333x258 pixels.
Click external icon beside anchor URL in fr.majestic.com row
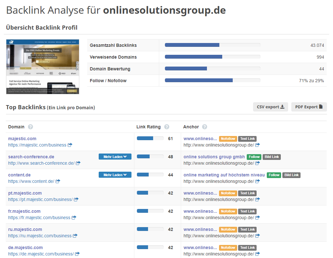click(258, 218)
